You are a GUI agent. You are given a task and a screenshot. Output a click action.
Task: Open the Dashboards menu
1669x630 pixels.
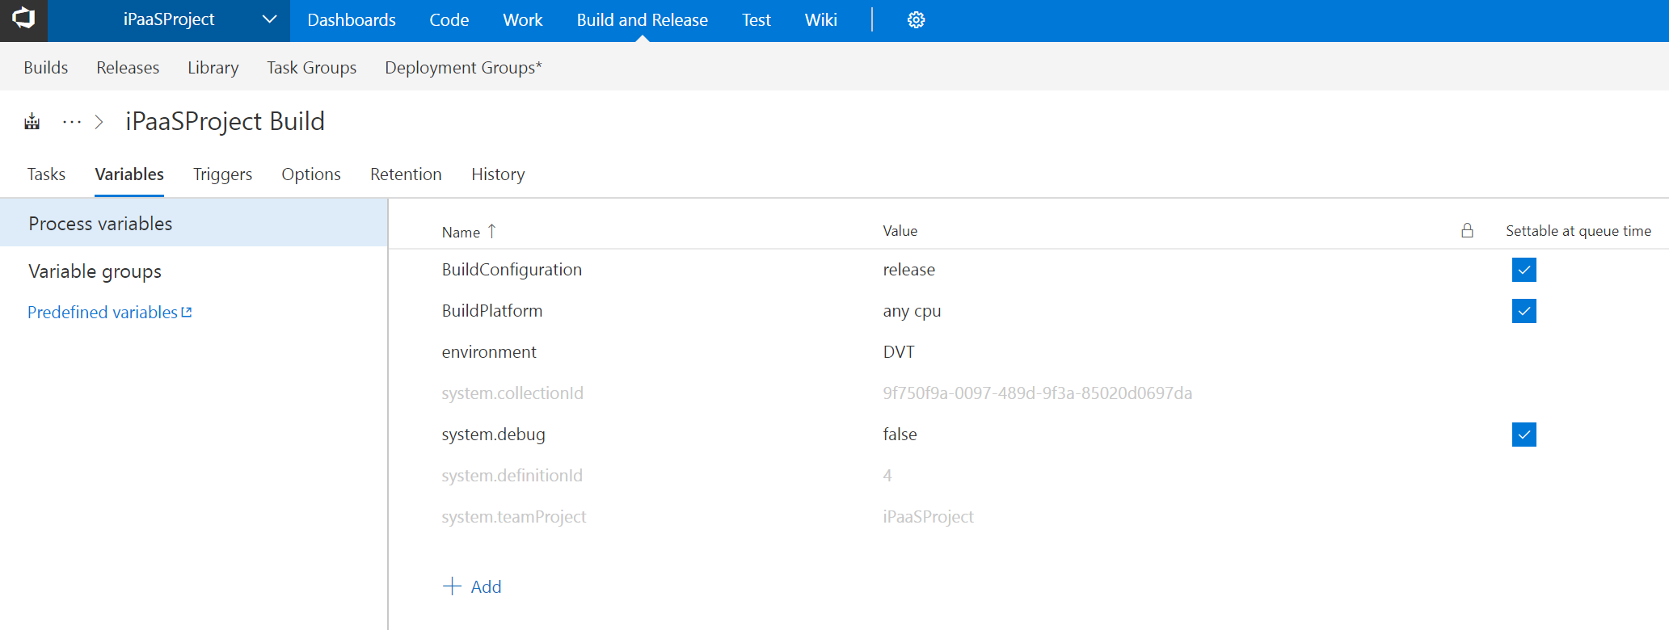[x=352, y=20]
